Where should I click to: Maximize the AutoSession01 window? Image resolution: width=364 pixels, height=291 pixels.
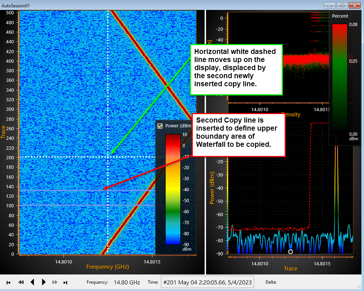342,5
